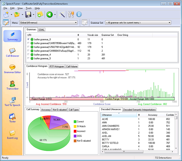The height and width of the screenshot is (161, 182).
Task: Click the New document clipboard icon
Action: coord(6,14)
